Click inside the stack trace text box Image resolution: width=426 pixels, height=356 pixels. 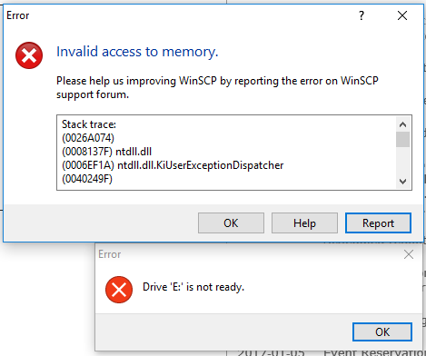[226, 153]
